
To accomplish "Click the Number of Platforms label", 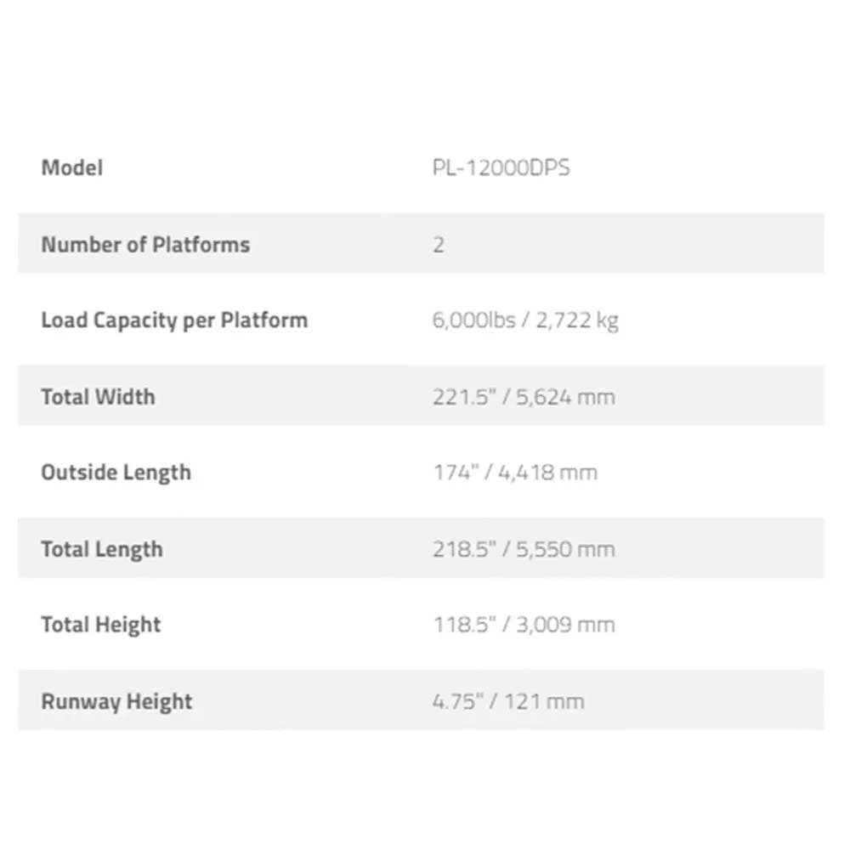I will [x=146, y=245].
